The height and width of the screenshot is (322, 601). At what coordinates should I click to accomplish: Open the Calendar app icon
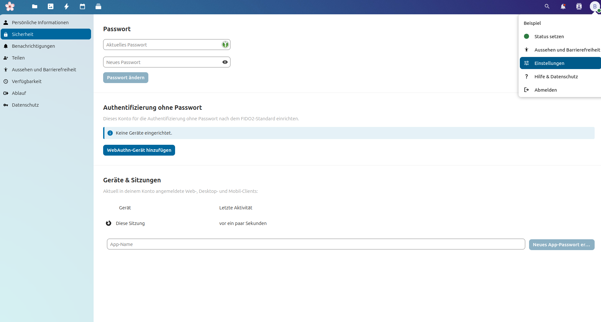pos(82,6)
